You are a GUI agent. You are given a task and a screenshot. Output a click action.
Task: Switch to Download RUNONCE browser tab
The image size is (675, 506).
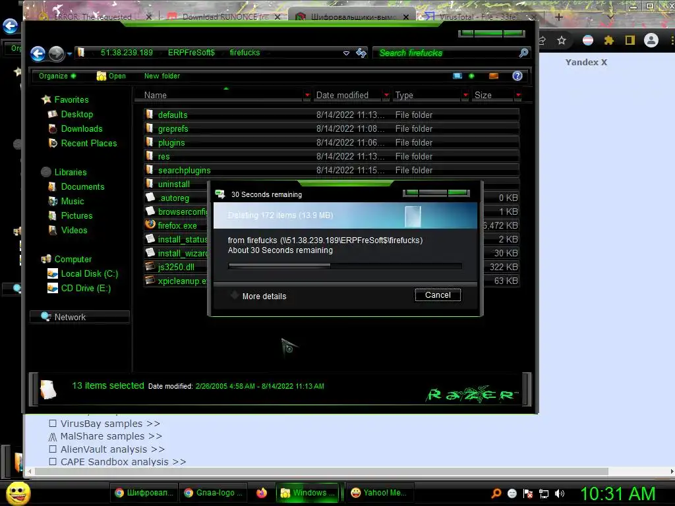(x=225, y=17)
